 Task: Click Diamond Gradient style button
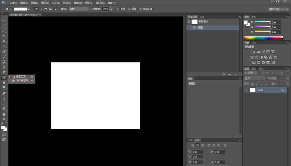[55, 9]
